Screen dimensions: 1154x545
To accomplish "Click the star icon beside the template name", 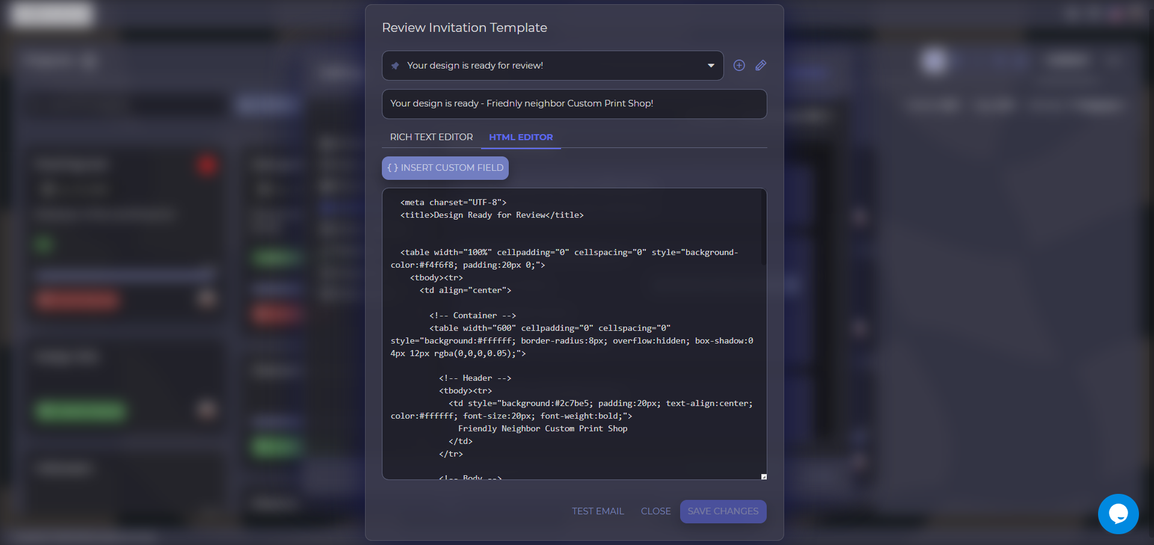I will point(395,66).
